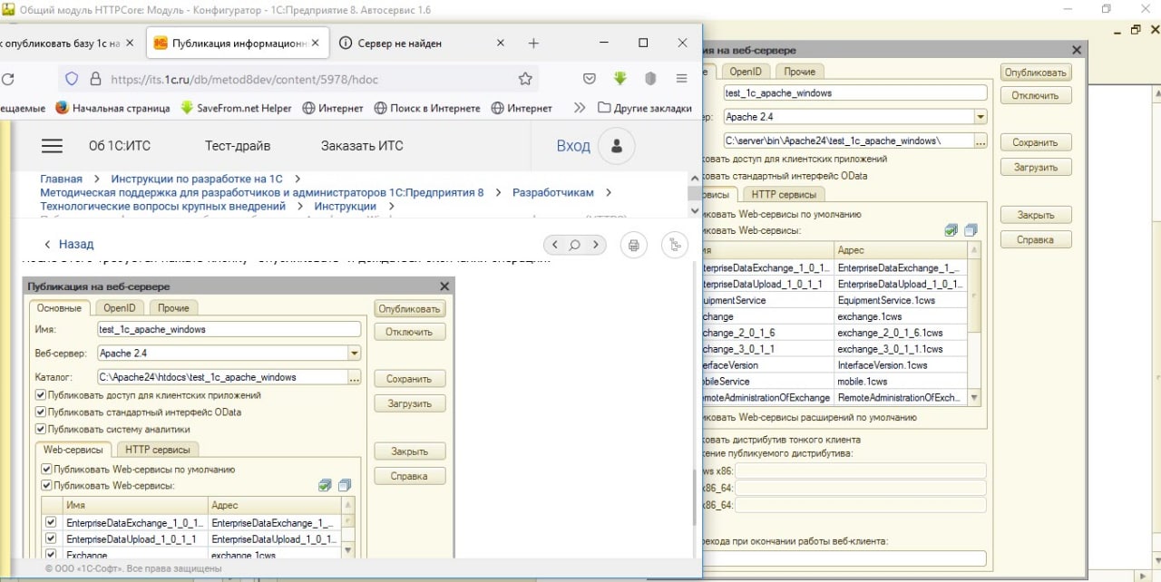Open the 1С:ИТС site hamburger menu
The image size is (1161, 582).
coord(53,146)
